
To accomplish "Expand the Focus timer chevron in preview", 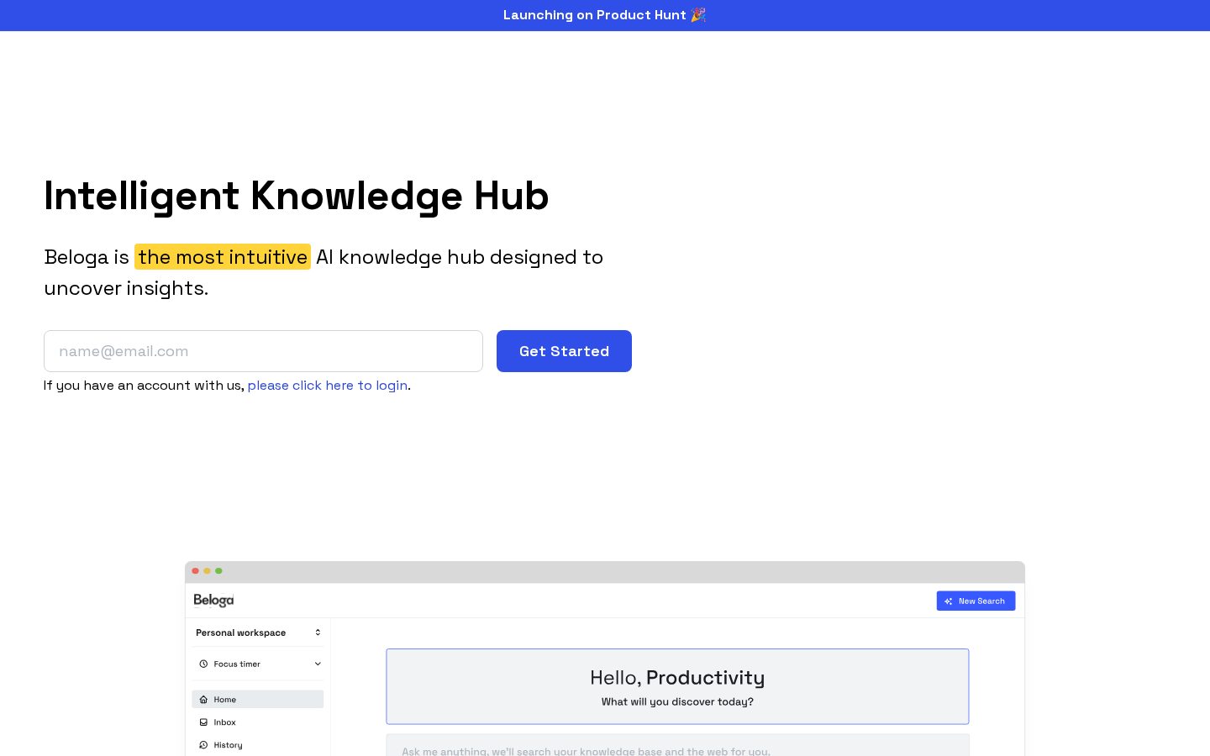I will point(318,664).
